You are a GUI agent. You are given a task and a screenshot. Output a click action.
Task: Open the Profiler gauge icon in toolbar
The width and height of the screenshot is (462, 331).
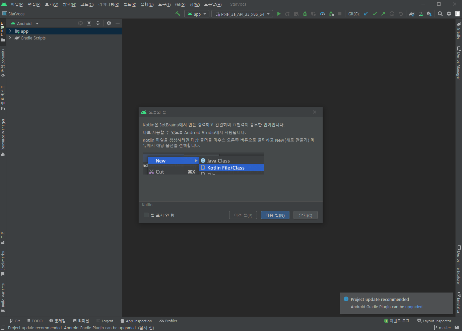[x=322, y=14]
